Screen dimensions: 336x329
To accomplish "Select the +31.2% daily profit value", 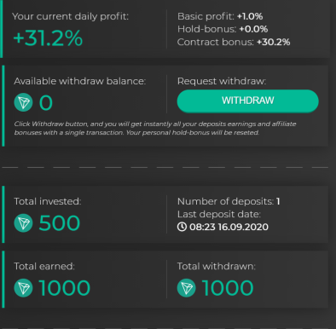I will pos(48,38).
